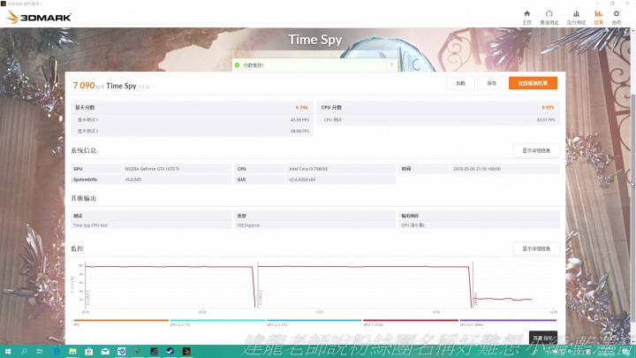Click the 3DMark logo
The height and width of the screenshot is (358, 636).
pyautogui.click(x=40, y=18)
